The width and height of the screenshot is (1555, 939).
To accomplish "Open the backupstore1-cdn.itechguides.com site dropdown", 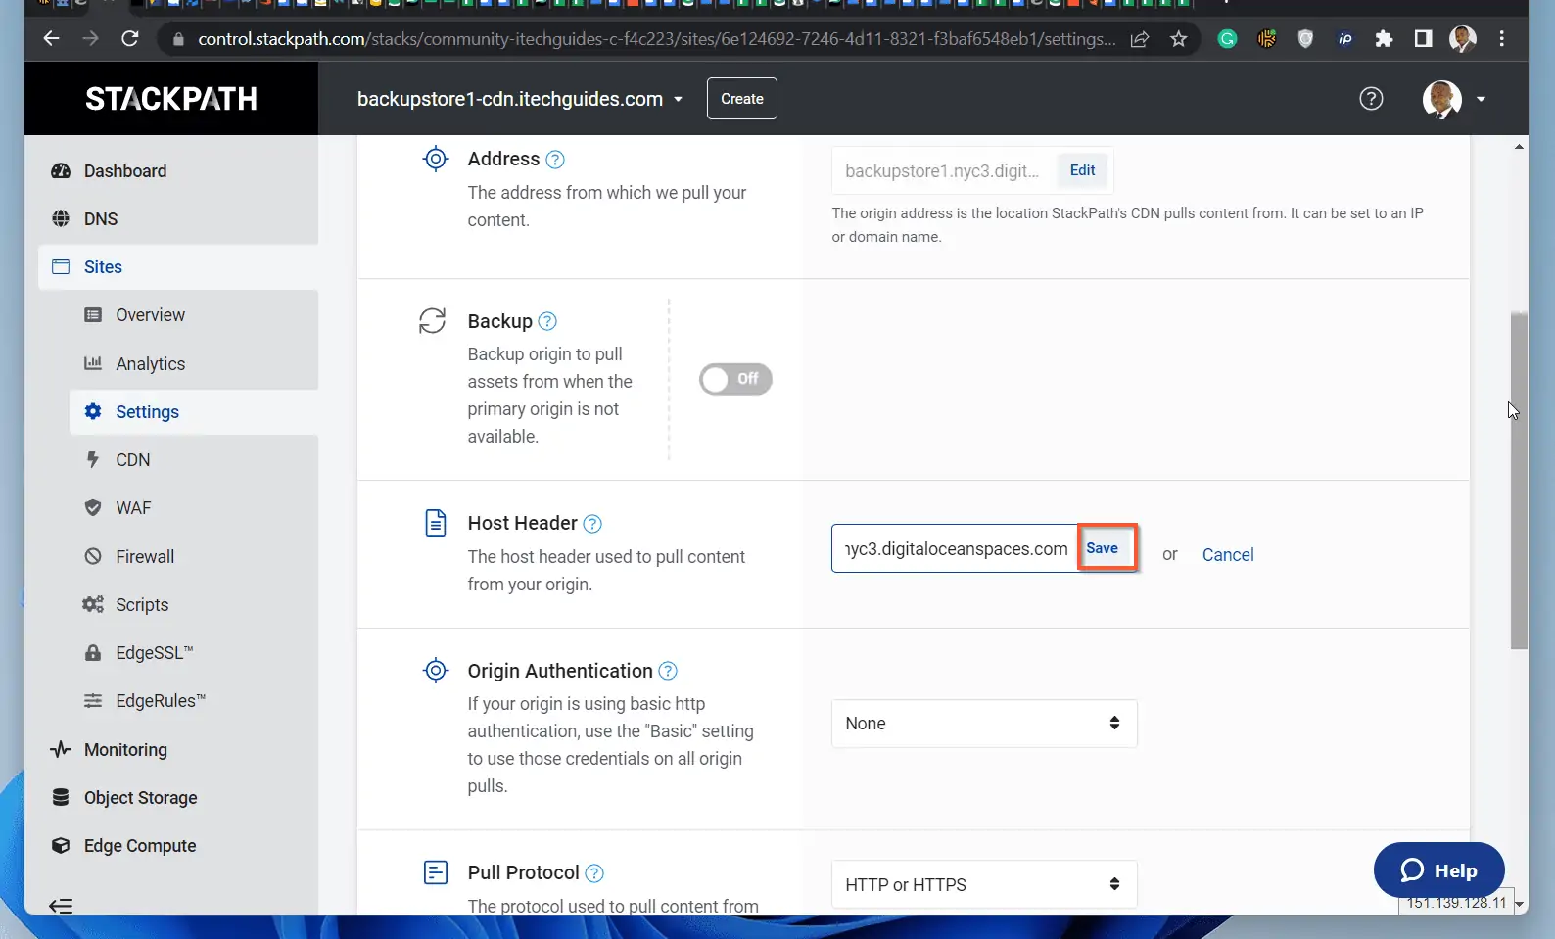I will coord(520,99).
